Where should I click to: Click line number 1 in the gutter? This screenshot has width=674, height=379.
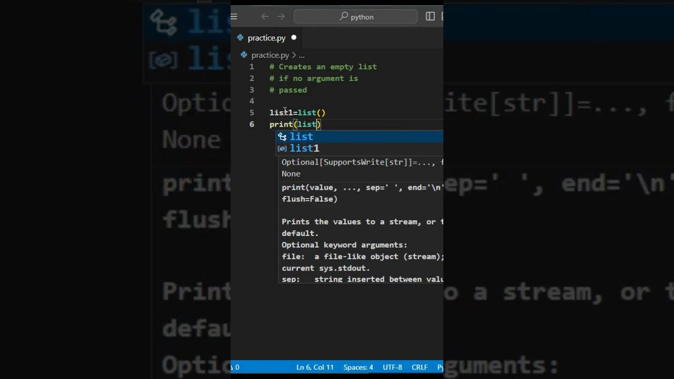pyautogui.click(x=252, y=67)
